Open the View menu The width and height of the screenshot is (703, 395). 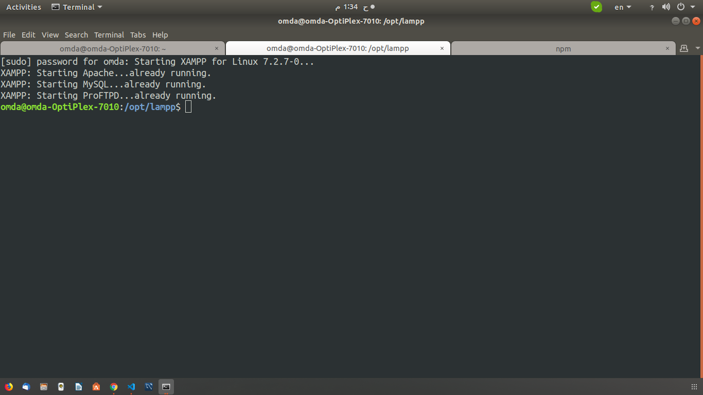[50, 35]
